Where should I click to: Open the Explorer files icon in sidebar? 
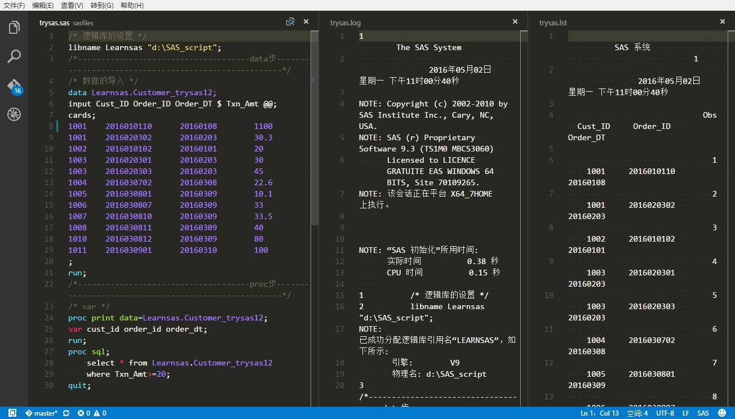point(14,27)
